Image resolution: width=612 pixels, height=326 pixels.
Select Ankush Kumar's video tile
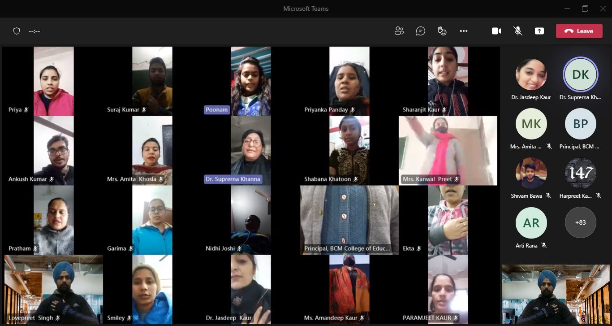point(54,151)
